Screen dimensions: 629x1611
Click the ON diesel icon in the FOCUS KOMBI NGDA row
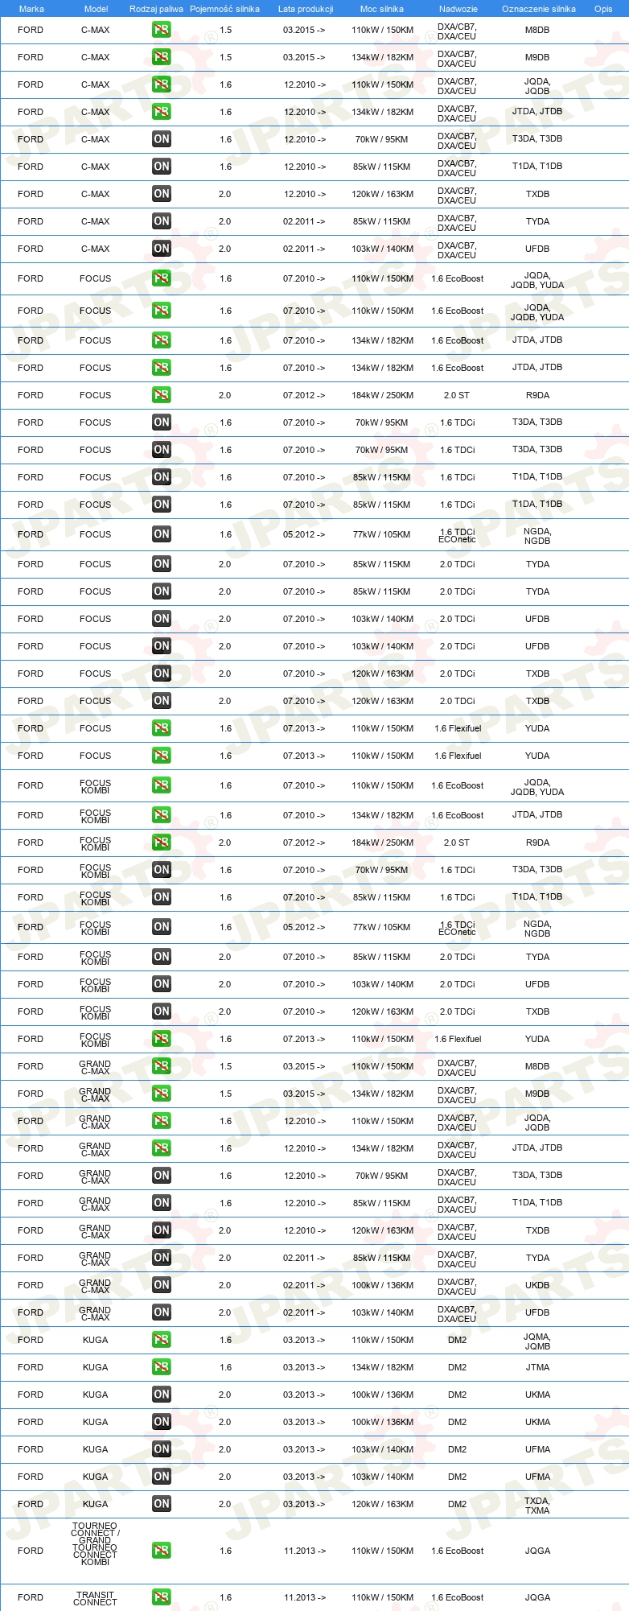pyautogui.click(x=162, y=927)
